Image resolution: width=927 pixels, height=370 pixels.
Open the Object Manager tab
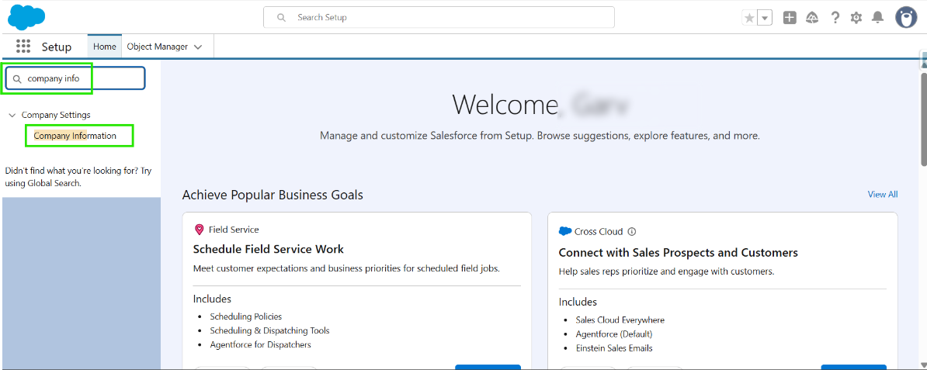[x=157, y=47]
